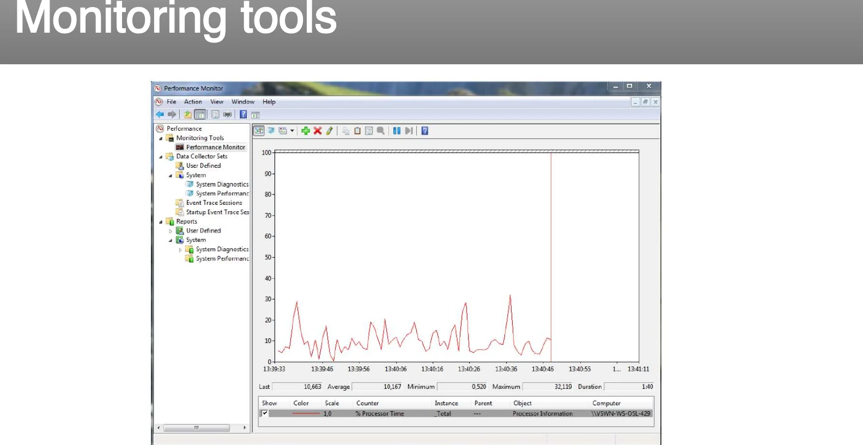Click the View Log Data cube icon
The width and height of the screenshot is (863, 445).
coord(271,131)
